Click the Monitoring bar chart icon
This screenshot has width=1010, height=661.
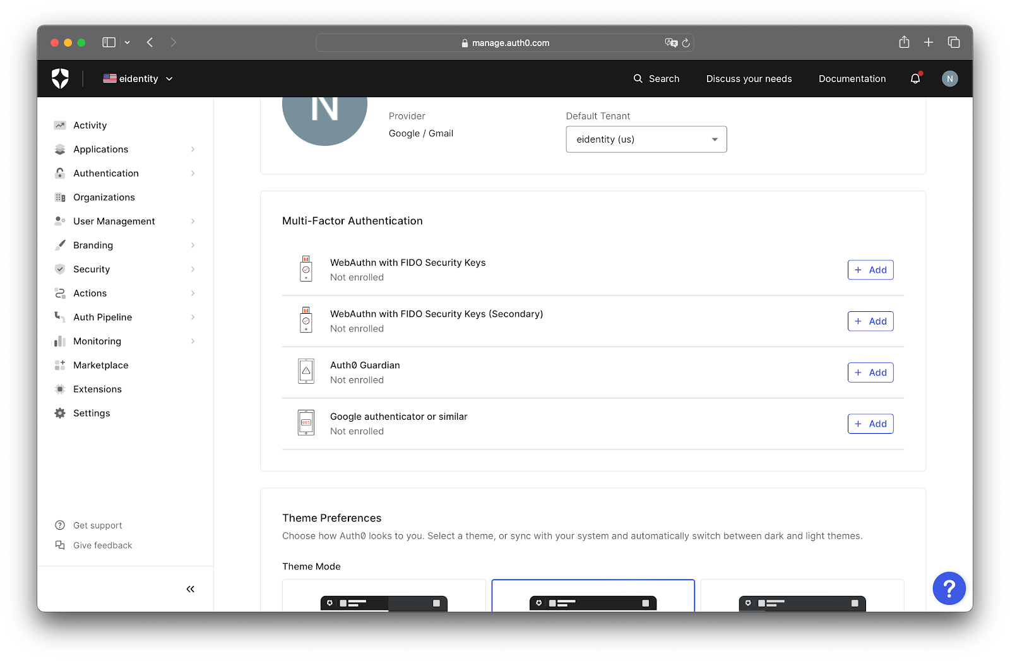[60, 341]
